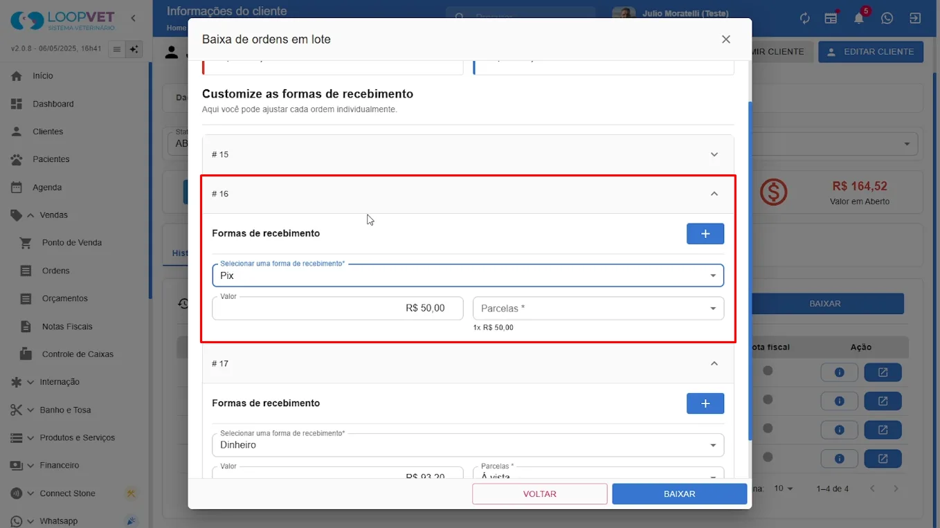The width and height of the screenshot is (940, 528).
Task: Collapse the sidebar with the chevron arrow
Action: click(134, 18)
